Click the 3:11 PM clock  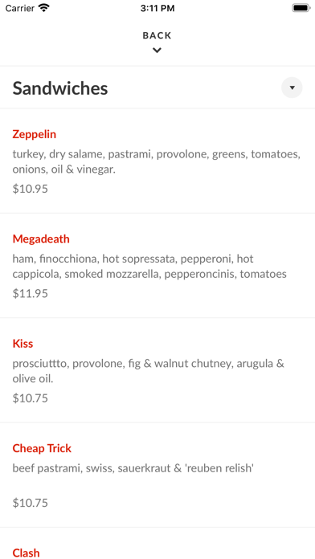click(x=157, y=8)
